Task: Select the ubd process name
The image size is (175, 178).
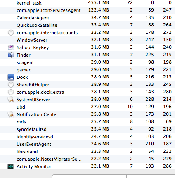Action: pyautogui.click(x=21, y=107)
